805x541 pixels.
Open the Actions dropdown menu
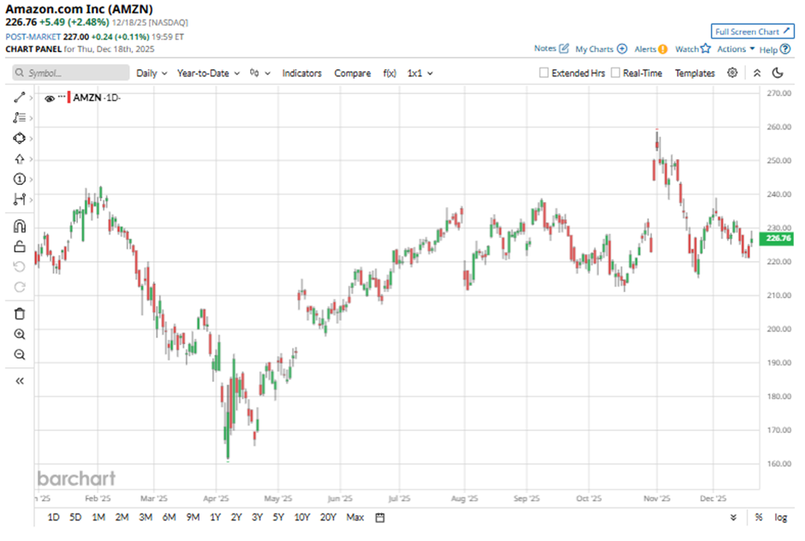[736, 50]
